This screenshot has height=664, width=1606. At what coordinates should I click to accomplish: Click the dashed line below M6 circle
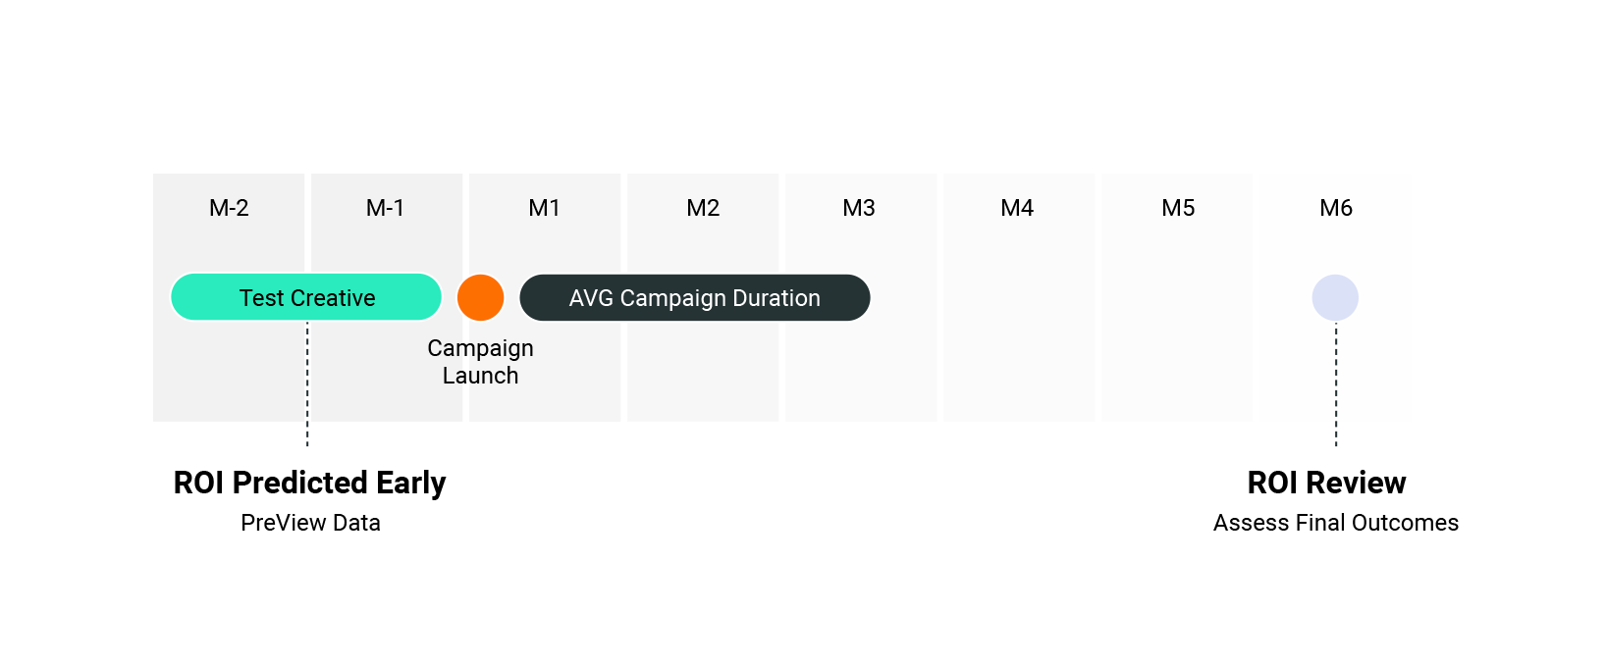1336,387
